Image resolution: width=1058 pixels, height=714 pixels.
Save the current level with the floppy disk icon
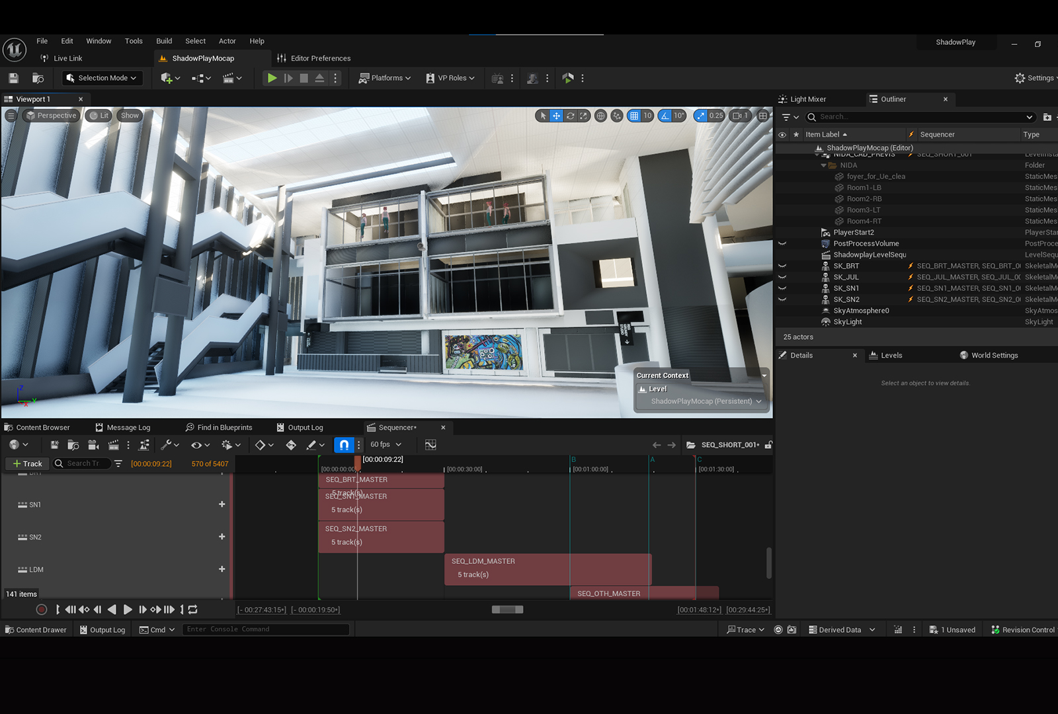(x=13, y=78)
